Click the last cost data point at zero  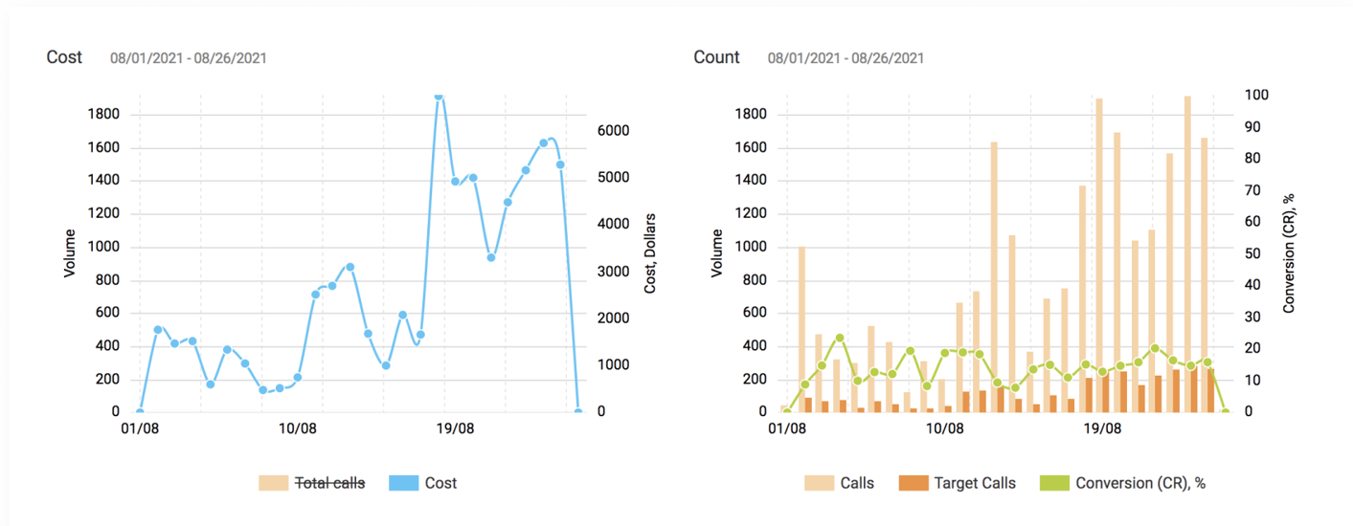point(578,412)
